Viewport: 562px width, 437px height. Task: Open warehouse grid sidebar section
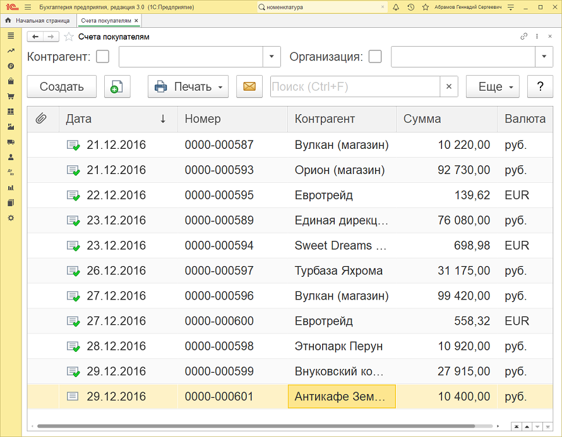point(11,112)
